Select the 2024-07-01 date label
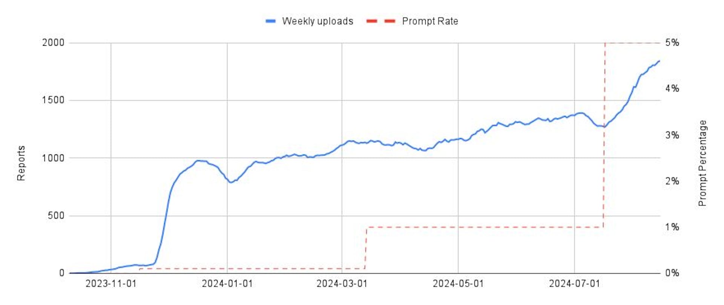This screenshot has height=305, width=724. coord(574,284)
